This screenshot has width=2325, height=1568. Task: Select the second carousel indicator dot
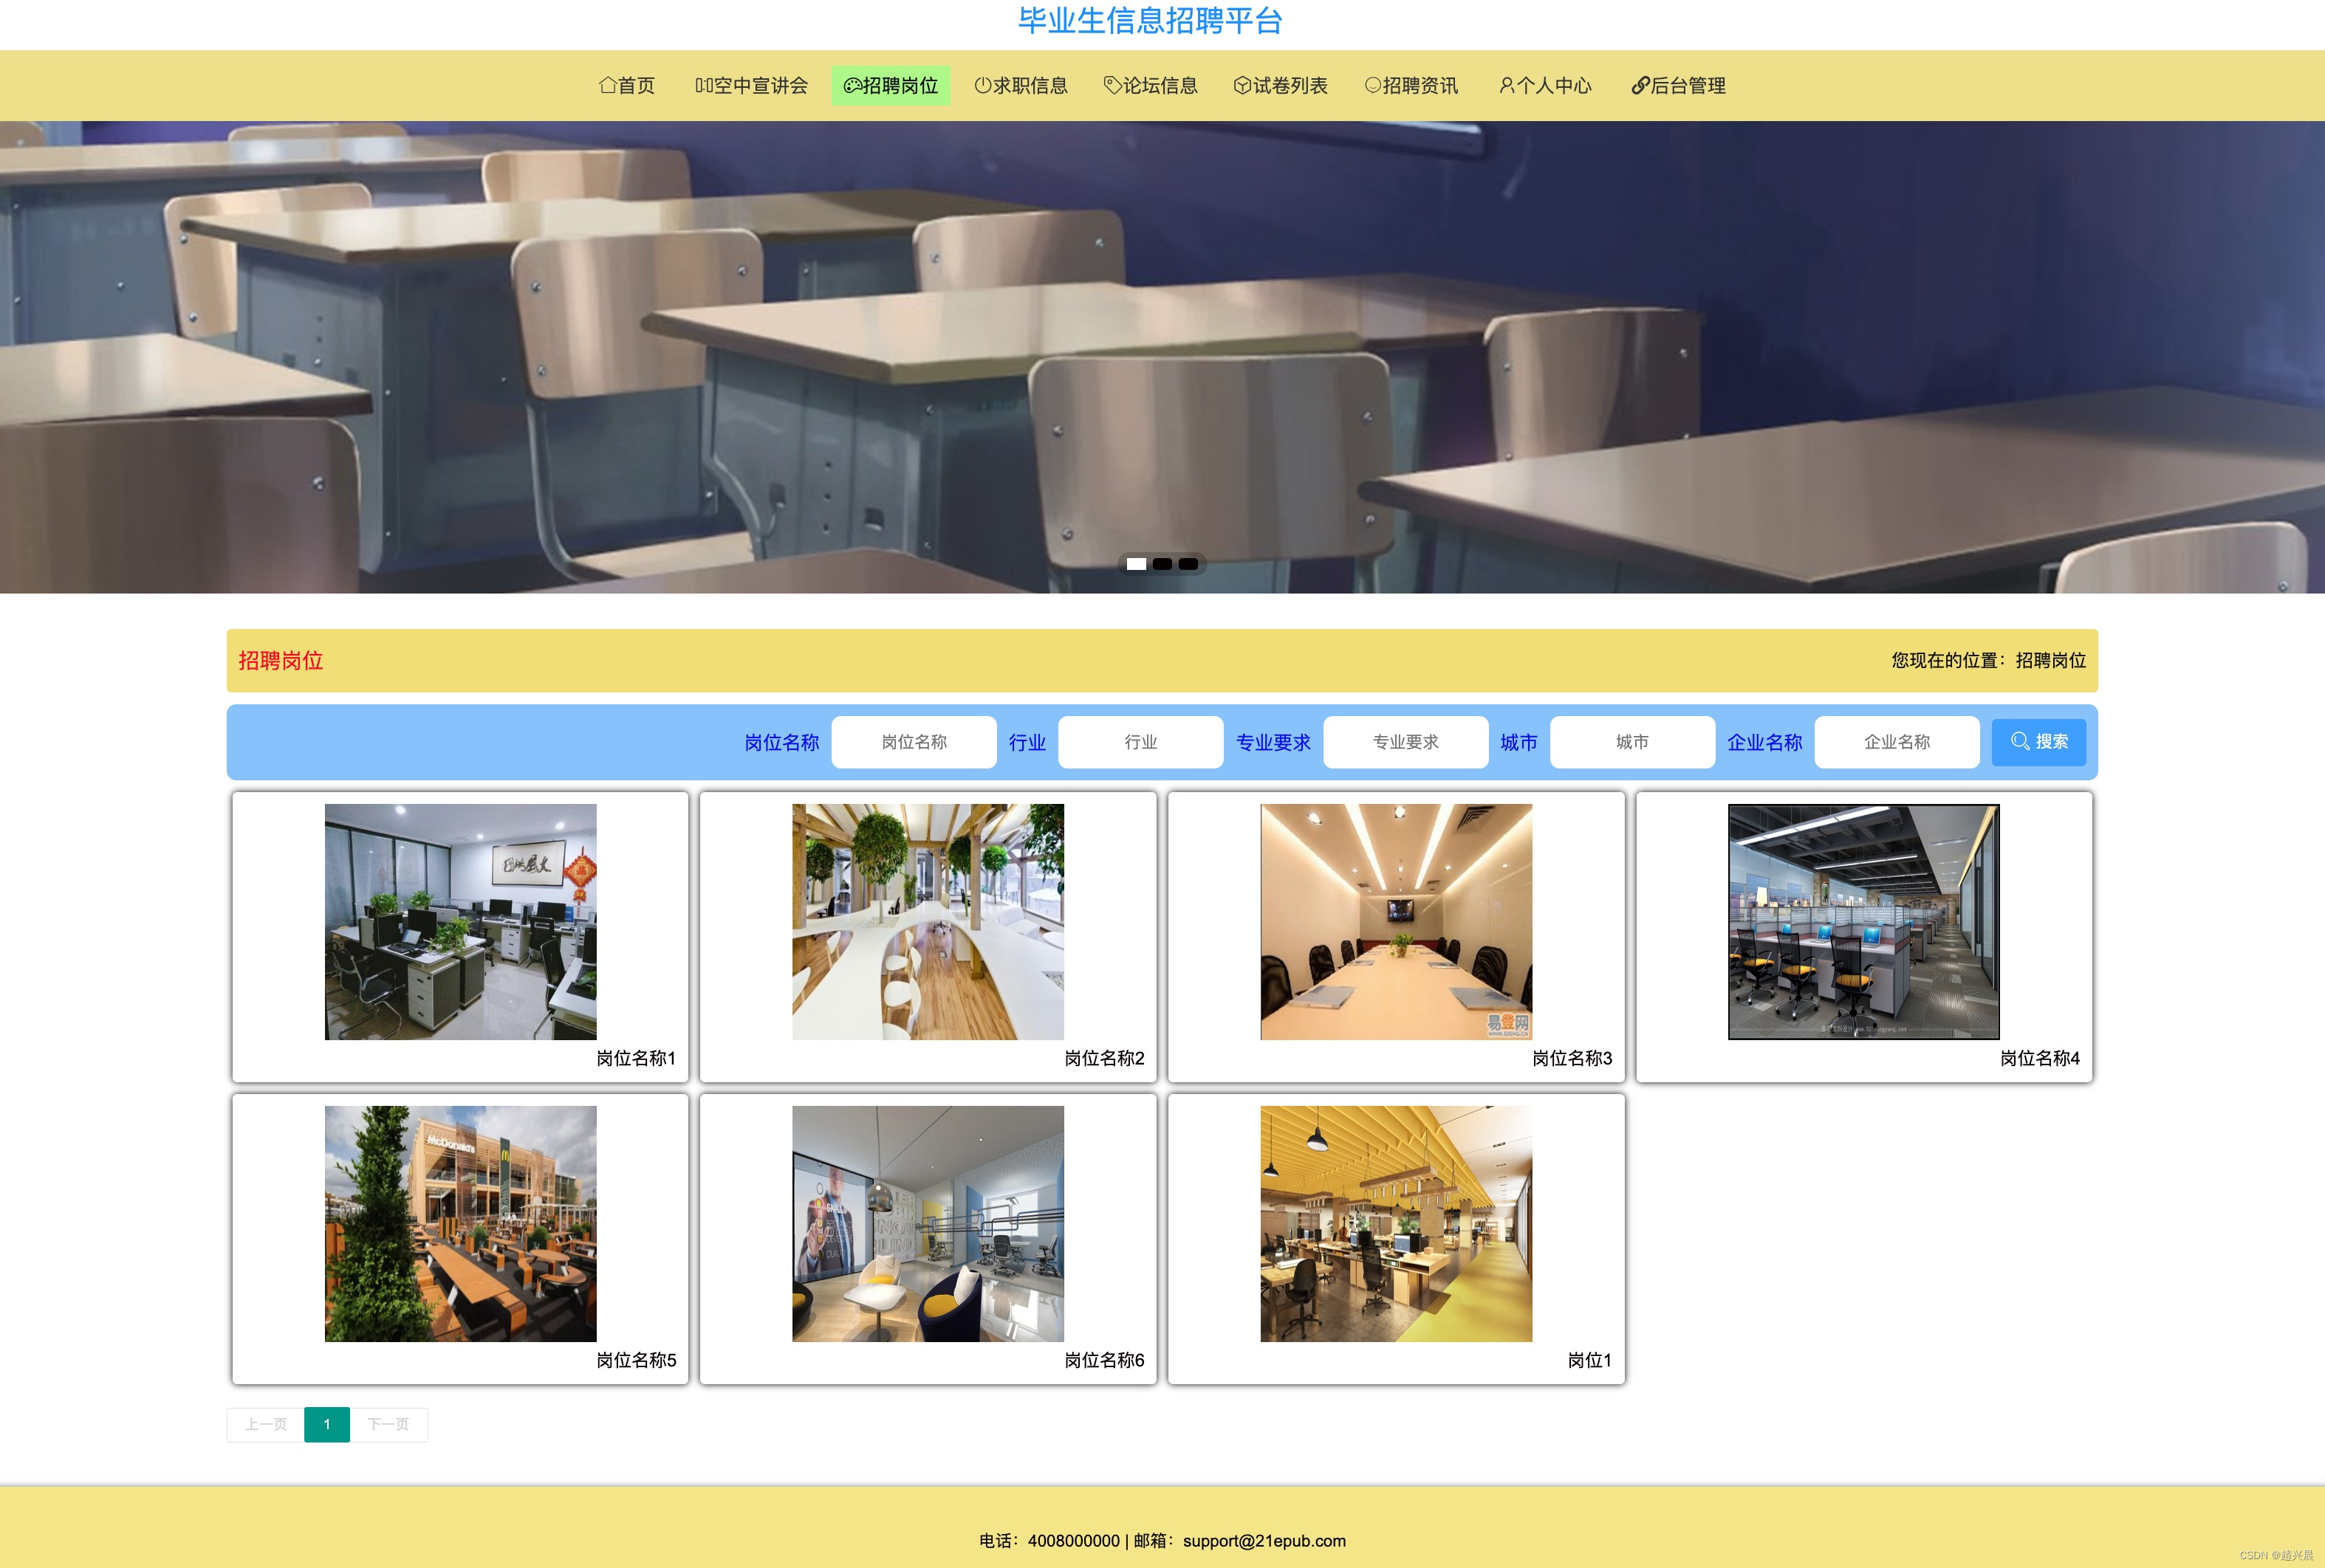(x=1162, y=564)
